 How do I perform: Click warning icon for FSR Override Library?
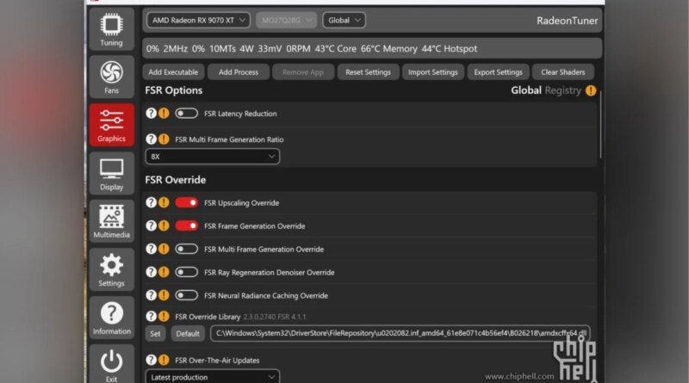tap(164, 316)
